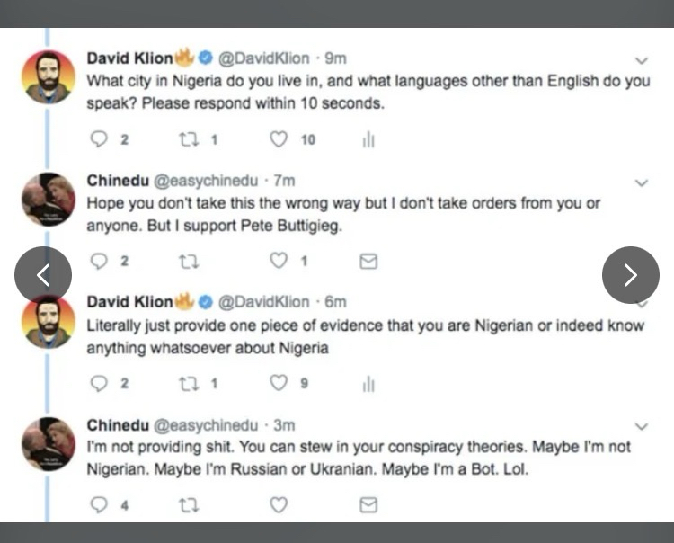Reply to David Klion's first tweet
The image size is (674, 543).
[101, 139]
